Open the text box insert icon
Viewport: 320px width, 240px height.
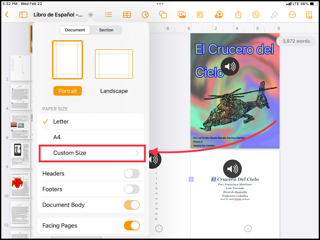(x=200, y=15)
